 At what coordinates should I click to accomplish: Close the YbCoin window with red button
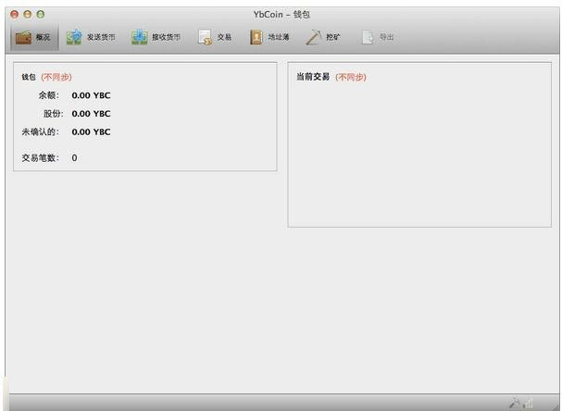(14, 14)
